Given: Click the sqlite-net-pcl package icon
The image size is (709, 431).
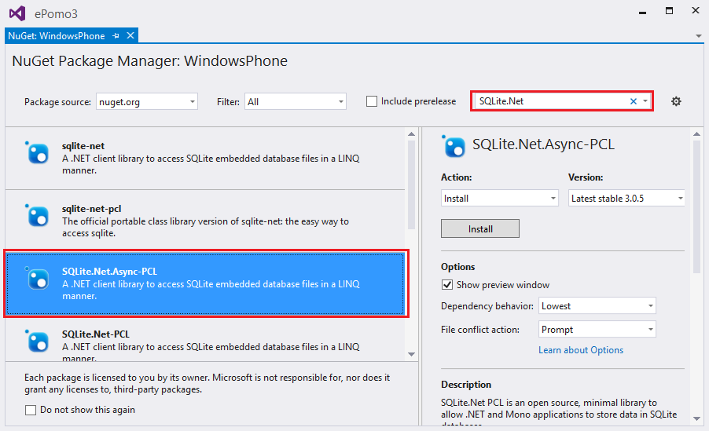Looking at the screenshot, I should [x=38, y=215].
